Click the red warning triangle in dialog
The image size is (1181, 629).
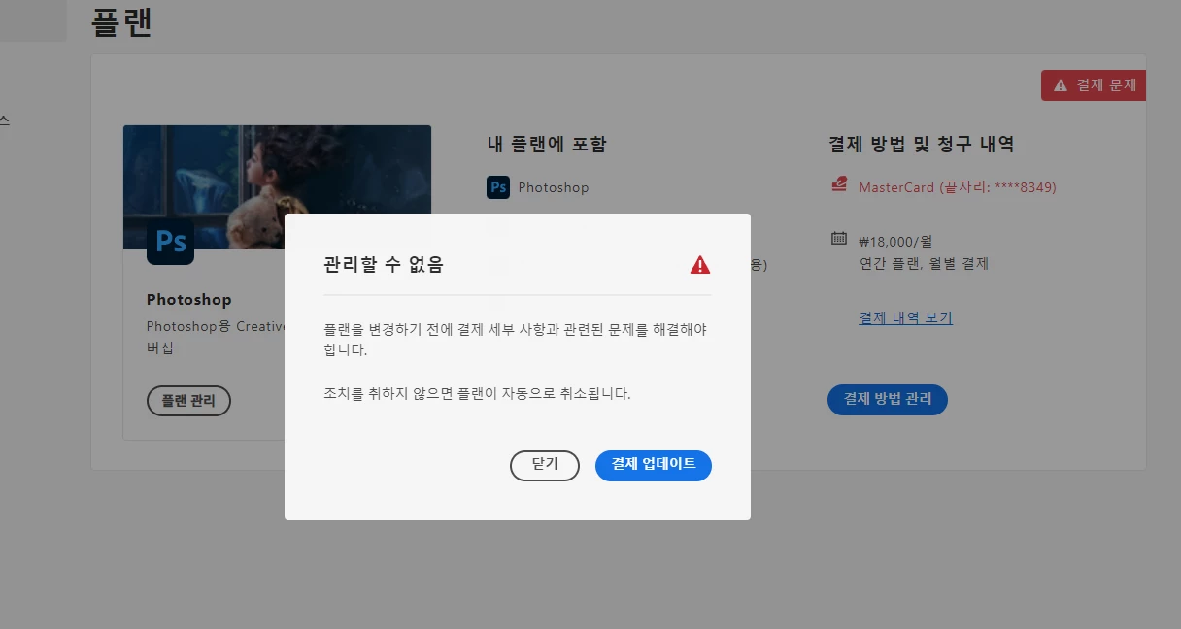pyautogui.click(x=700, y=265)
